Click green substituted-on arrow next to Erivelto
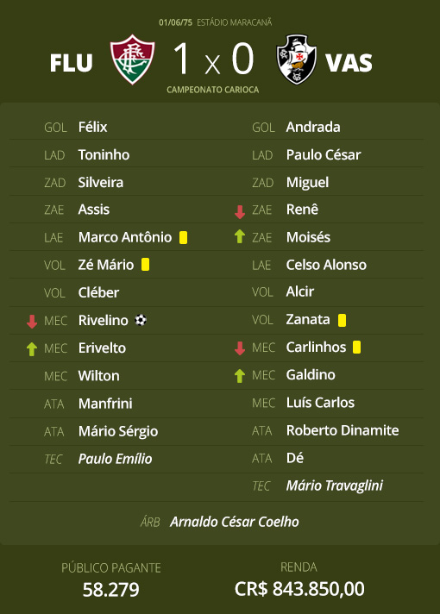 click(x=32, y=349)
